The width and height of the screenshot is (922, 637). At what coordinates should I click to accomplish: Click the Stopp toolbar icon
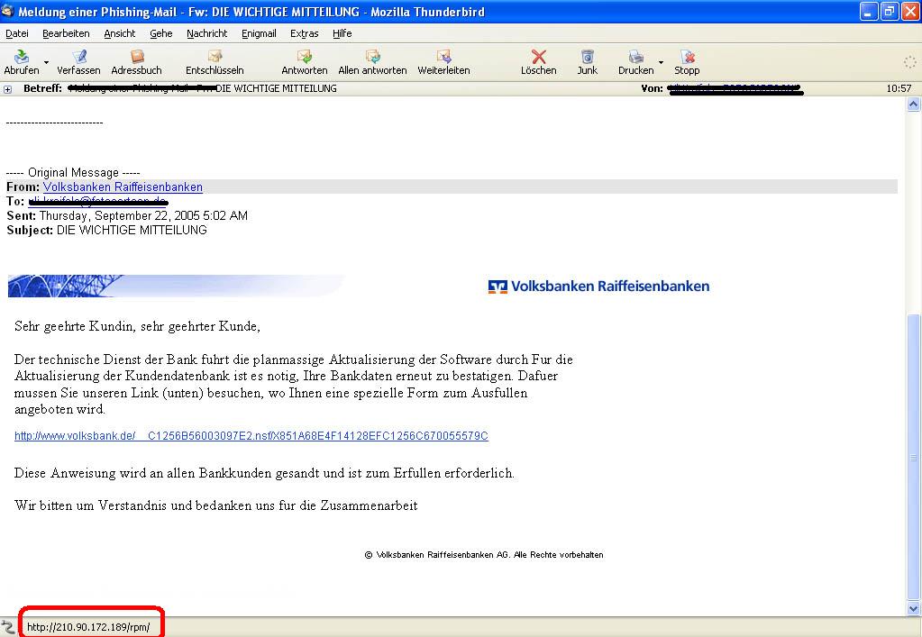(x=687, y=57)
